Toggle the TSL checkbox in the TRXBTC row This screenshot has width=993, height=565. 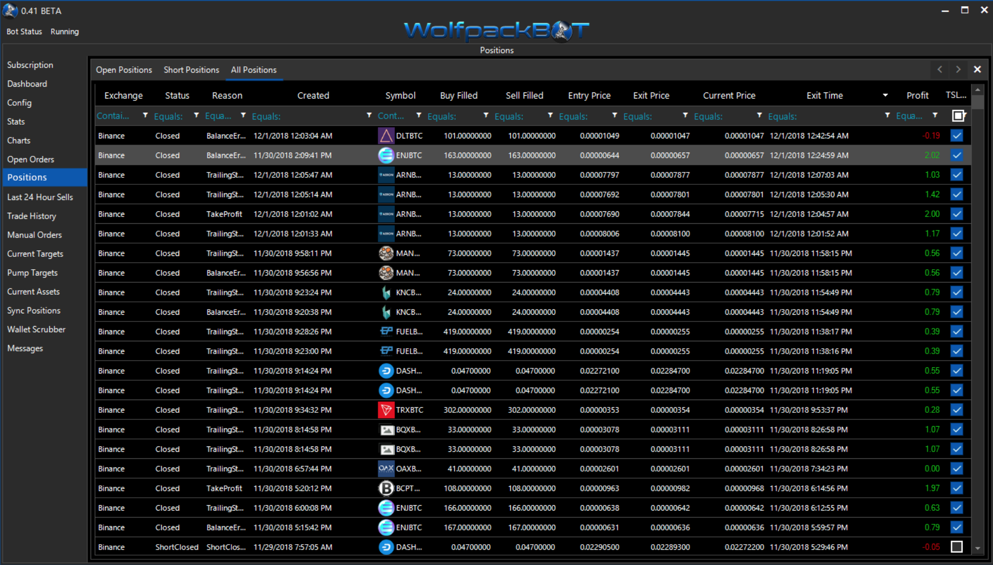pyautogui.click(x=957, y=410)
